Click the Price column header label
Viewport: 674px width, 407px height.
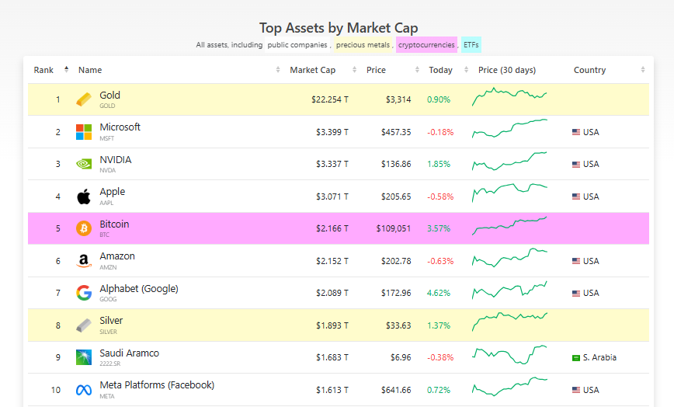[x=376, y=70]
